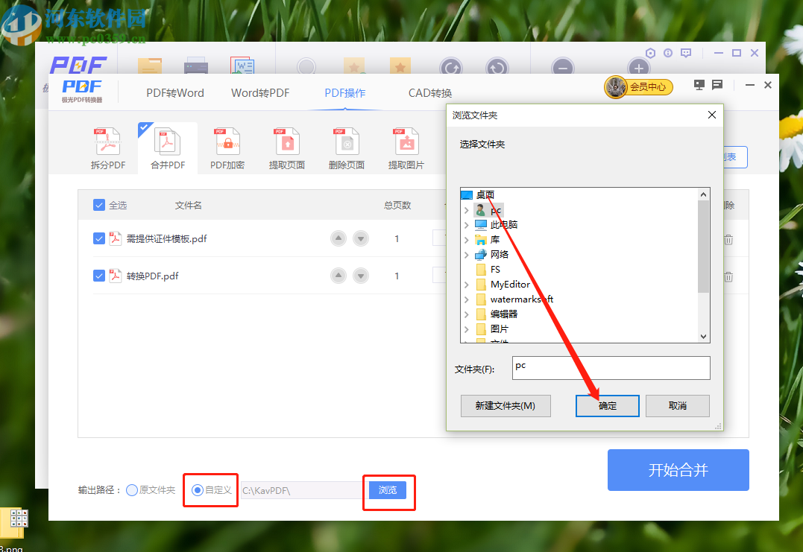The width and height of the screenshot is (803, 552).
Task: Uncheck the 全选 checkbox
Action: coord(99,205)
